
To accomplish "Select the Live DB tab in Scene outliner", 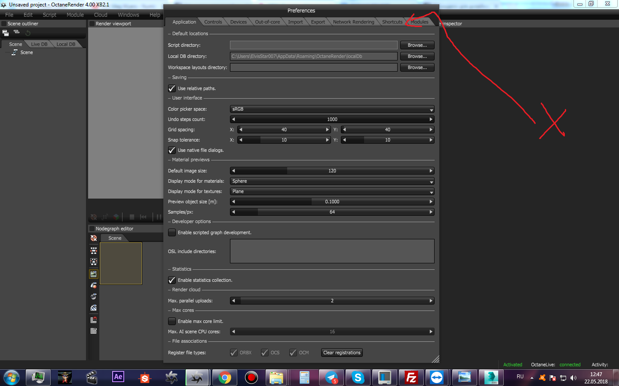I will 39,44.
